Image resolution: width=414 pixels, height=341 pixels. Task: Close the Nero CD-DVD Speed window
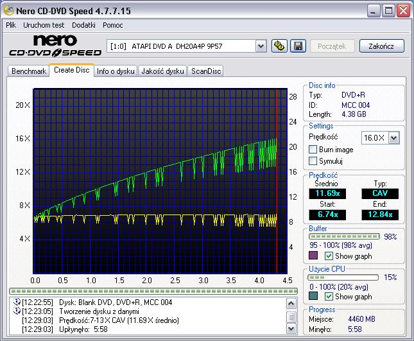pos(404,11)
